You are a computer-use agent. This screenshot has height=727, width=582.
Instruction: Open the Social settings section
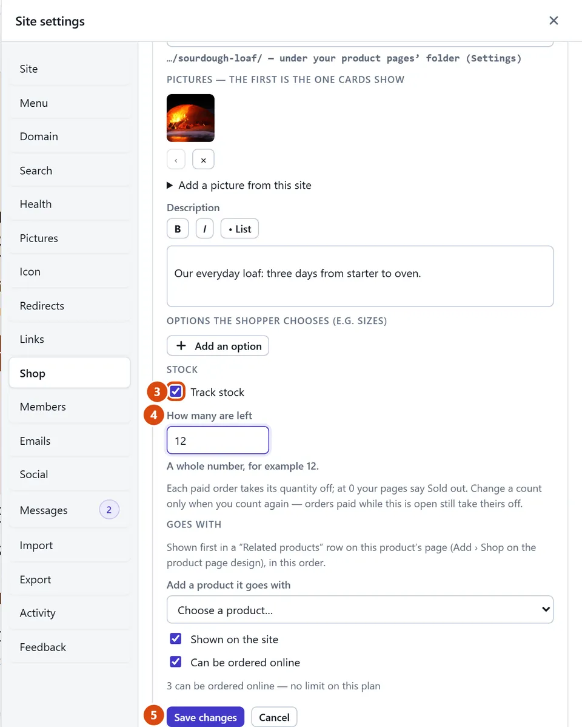pos(70,475)
